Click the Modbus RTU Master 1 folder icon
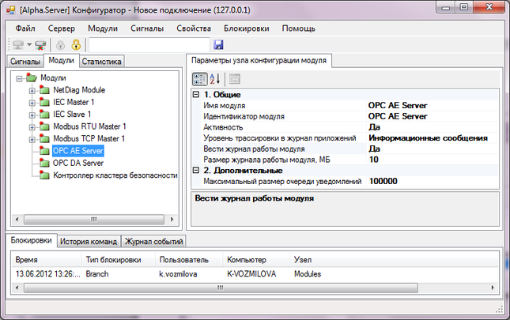510x320 pixels. tap(44, 126)
